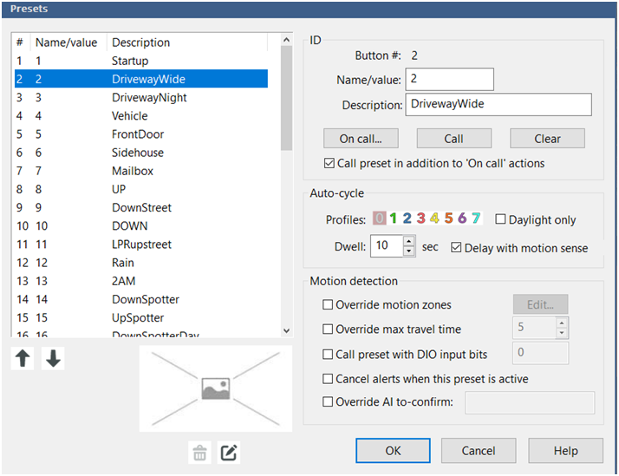
Task: Select the Sidehouse preset row
Action: [x=141, y=153]
